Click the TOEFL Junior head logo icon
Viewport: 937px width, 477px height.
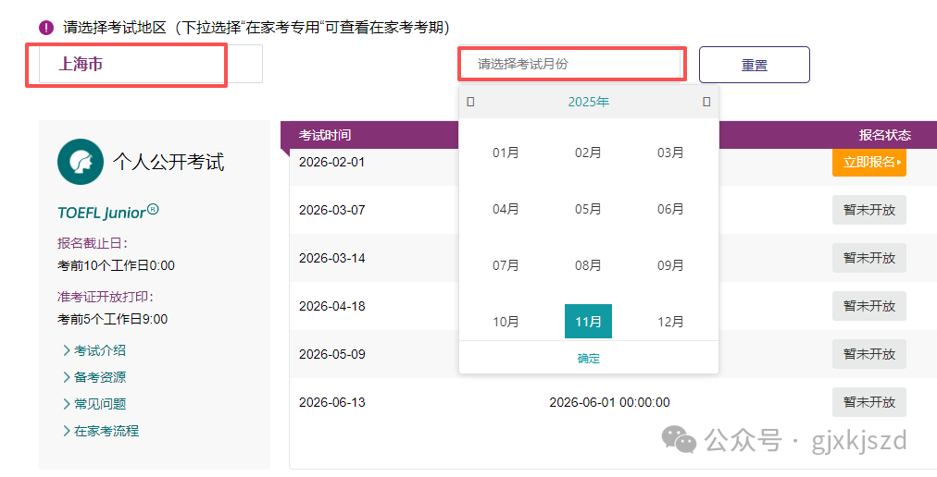[80, 162]
